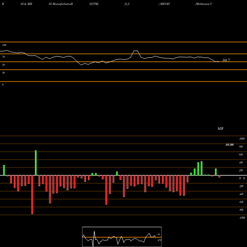This screenshot has height=247, width=247.
Task: Click the 70 label on RSI axis
Action: tap(3, 57)
